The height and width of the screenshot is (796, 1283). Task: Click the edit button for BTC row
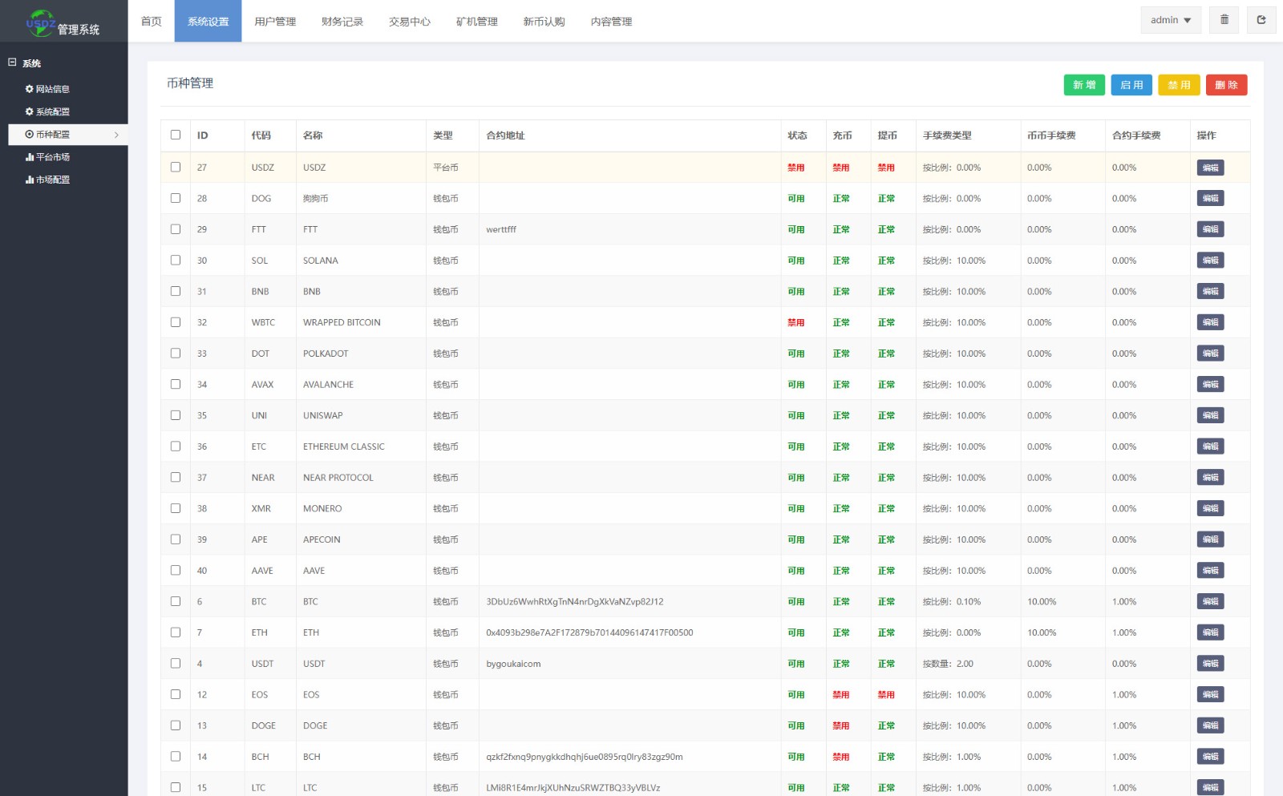(x=1210, y=601)
